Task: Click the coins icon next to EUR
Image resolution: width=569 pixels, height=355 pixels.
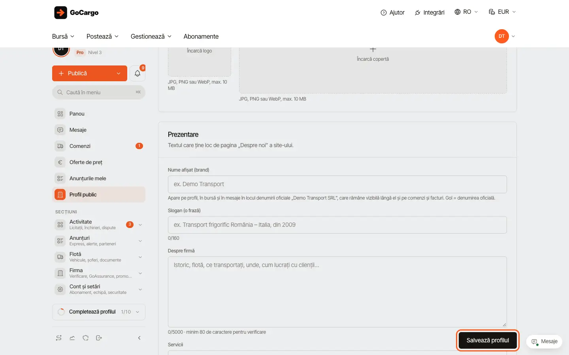Action: (x=492, y=12)
